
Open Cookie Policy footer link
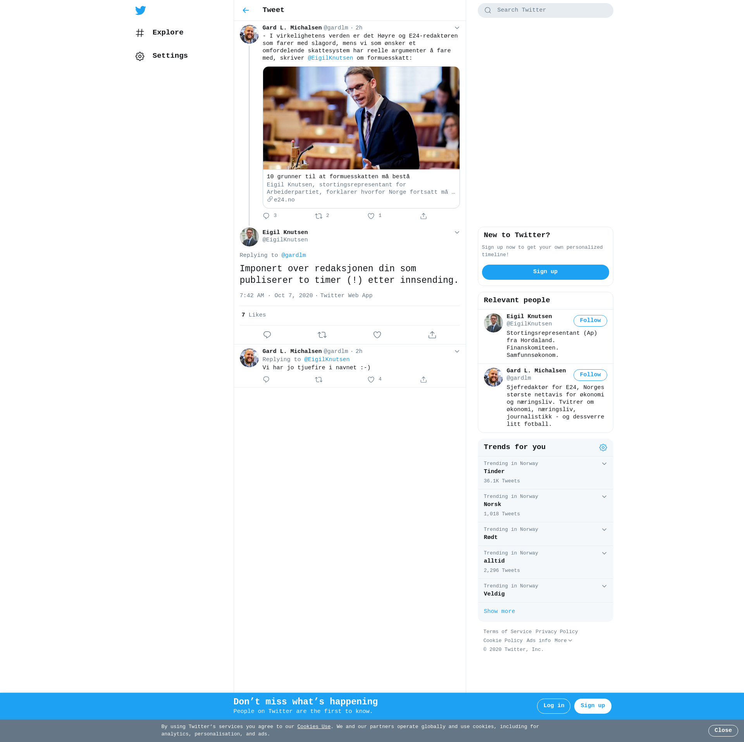pyautogui.click(x=503, y=640)
